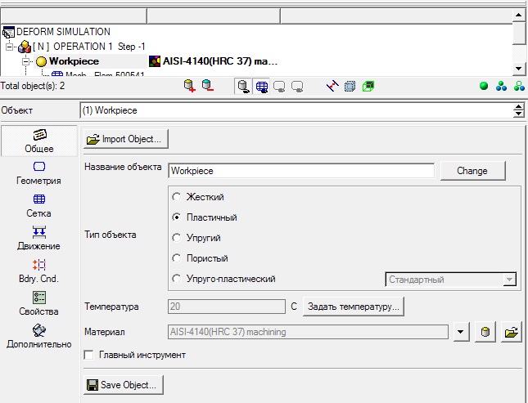Open the Bdry. Cnd. tab
The height and width of the screenshot is (403, 528).
coord(39,271)
